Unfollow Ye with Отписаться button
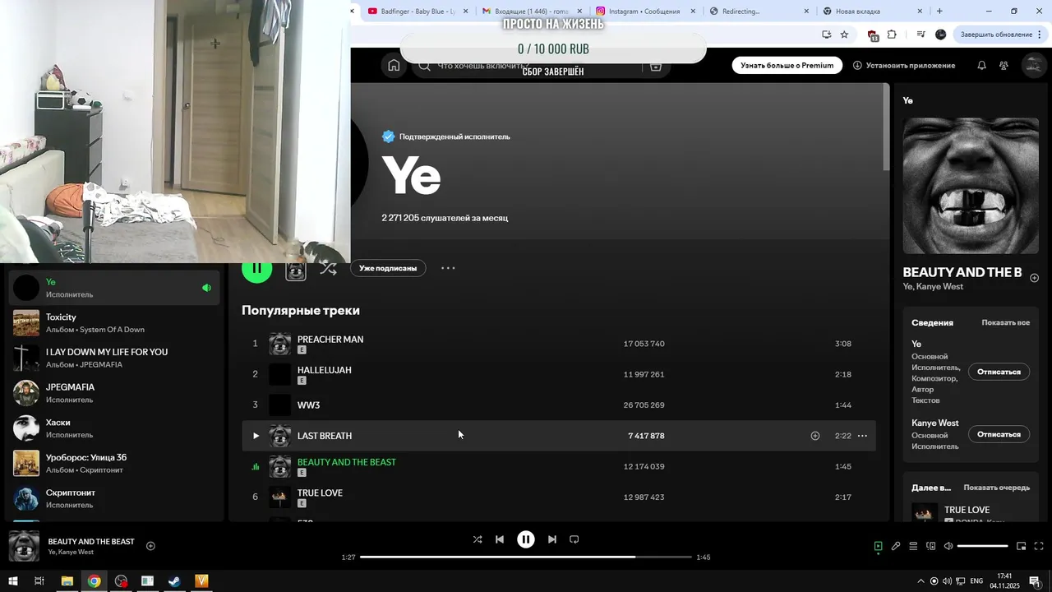The image size is (1052, 592). click(x=999, y=372)
